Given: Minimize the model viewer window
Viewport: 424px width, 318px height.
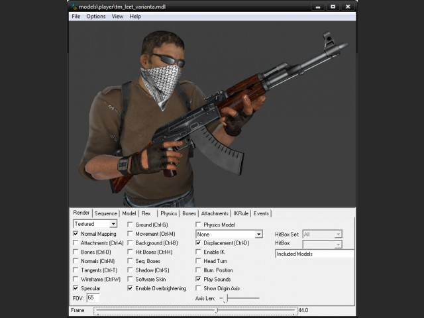Looking at the screenshot, I should pyautogui.click(x=318, y=7).
